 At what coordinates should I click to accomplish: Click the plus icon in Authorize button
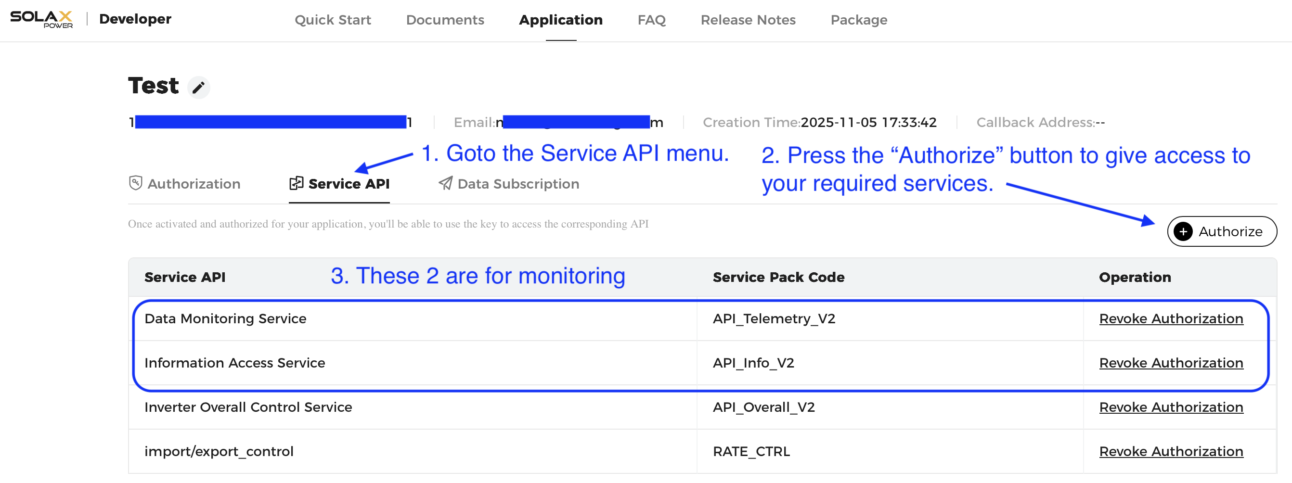coord(1183,231)
